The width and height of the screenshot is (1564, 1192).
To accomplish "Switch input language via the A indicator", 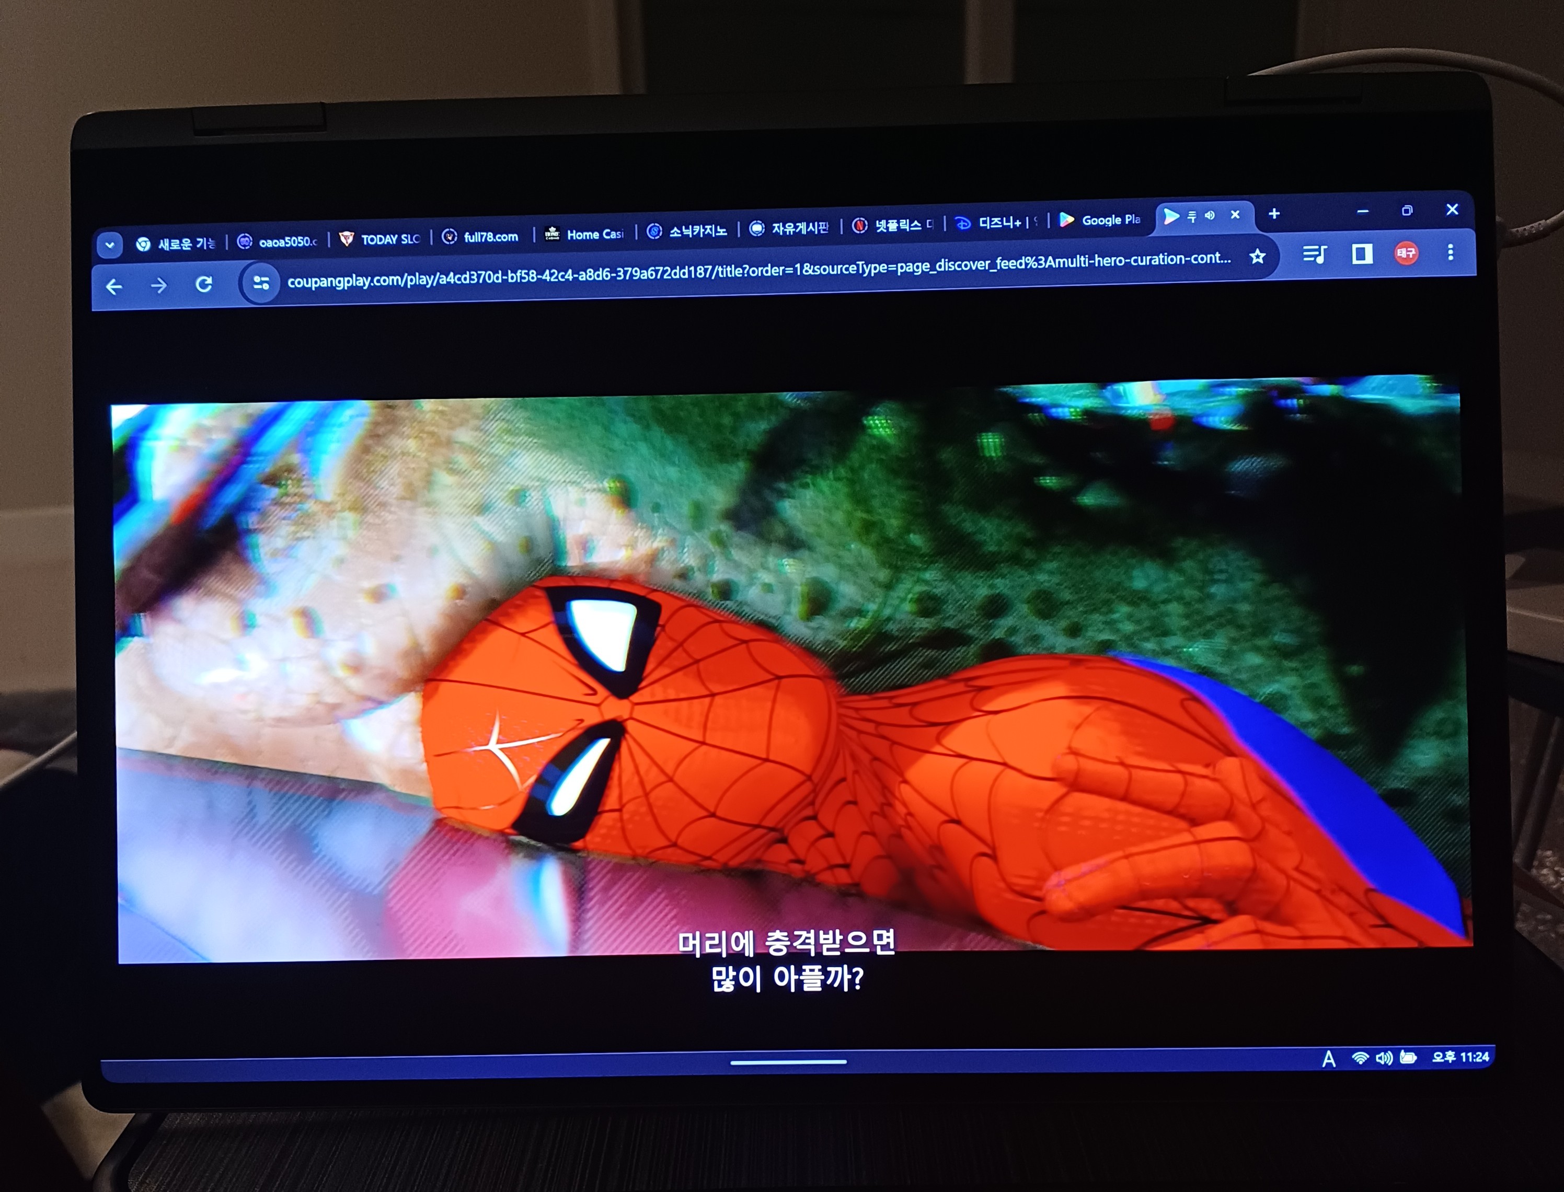I will (1328, 1059).
